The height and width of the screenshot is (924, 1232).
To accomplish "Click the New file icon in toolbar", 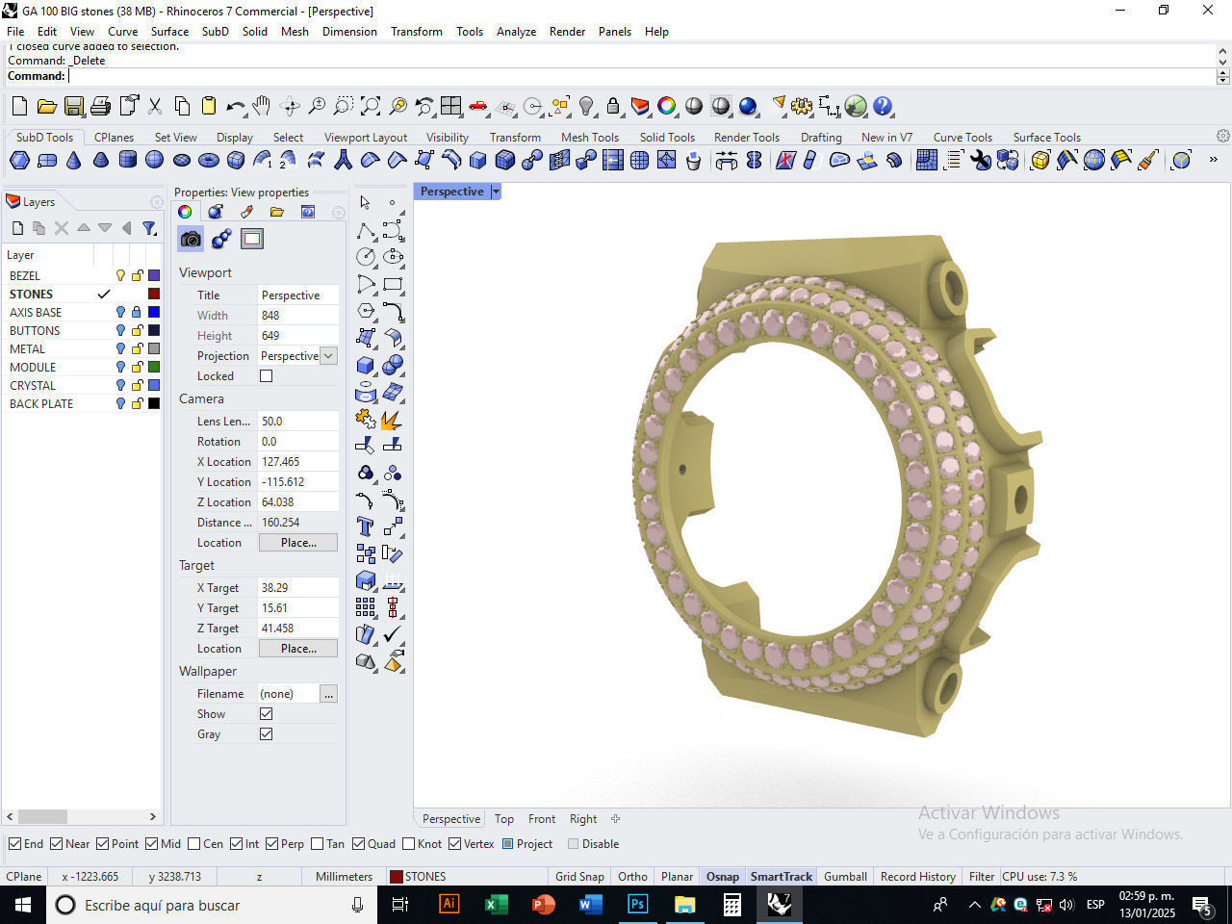I will pos(19,106).
